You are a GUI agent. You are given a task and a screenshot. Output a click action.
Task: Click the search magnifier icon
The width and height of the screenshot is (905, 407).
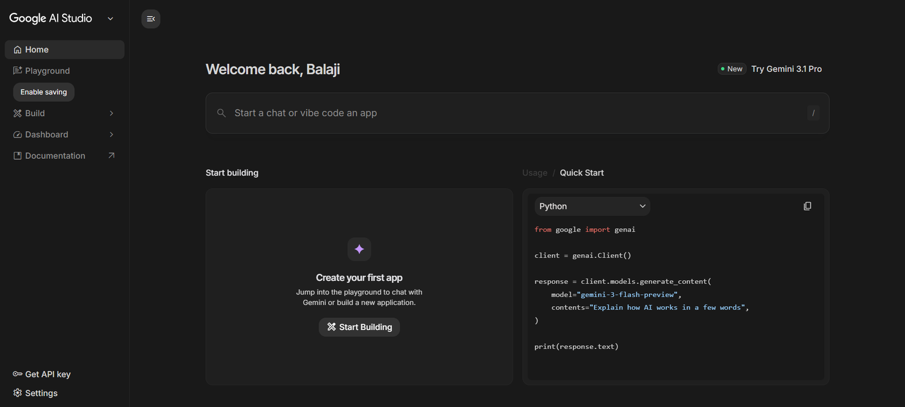pos(221,113)
